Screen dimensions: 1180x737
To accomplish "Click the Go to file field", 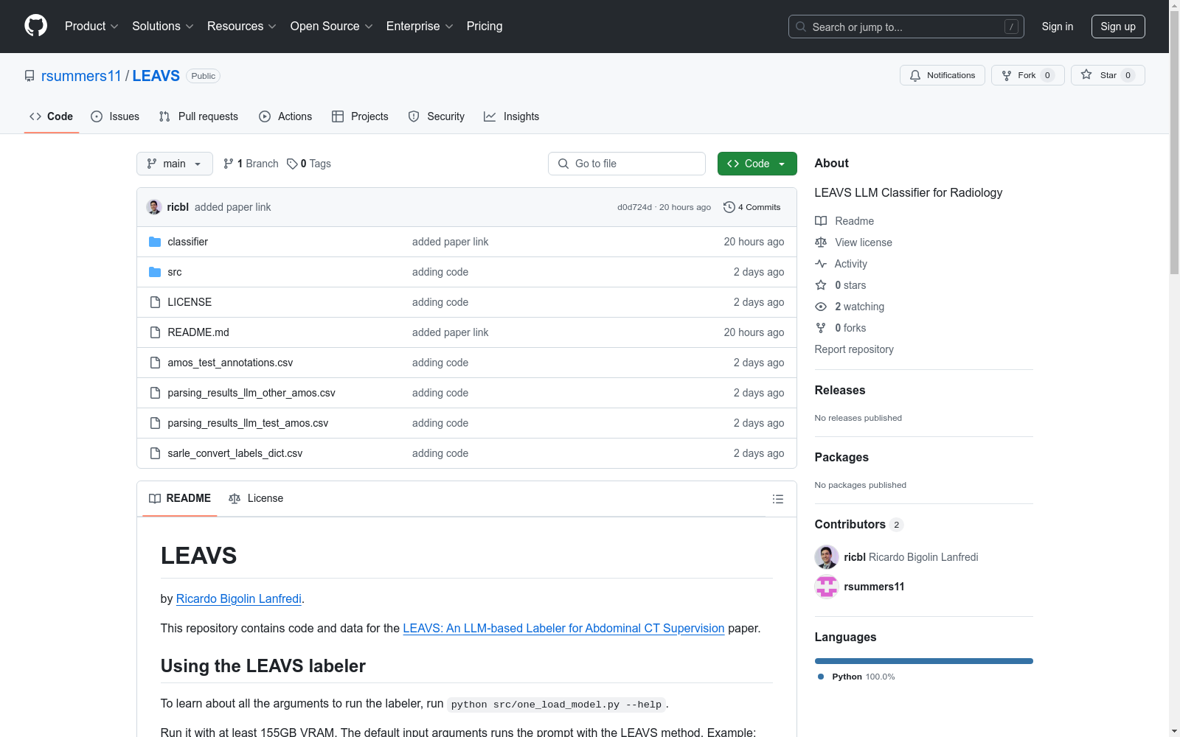I will click(x=627, y=164).
